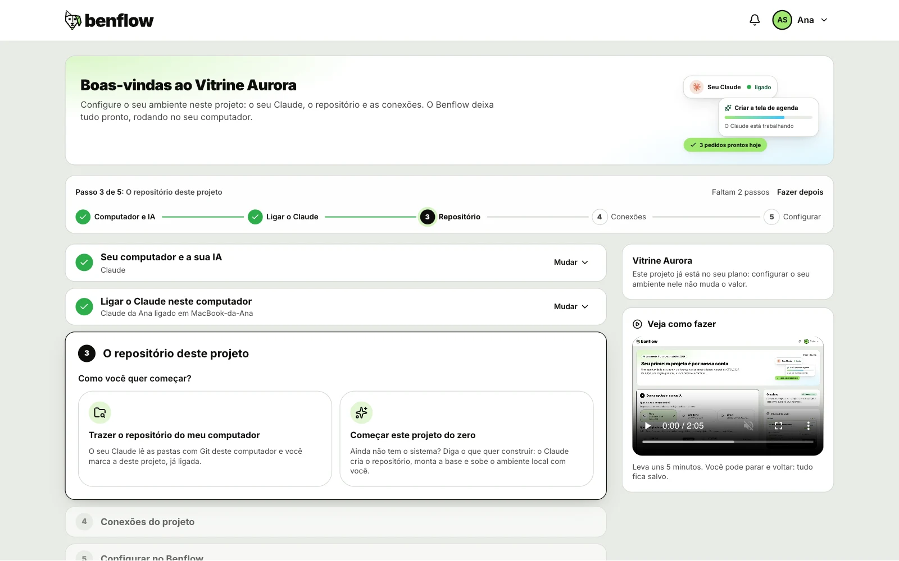Unmute the tutorial video
The image size is (899, 561).
[748, 426]
